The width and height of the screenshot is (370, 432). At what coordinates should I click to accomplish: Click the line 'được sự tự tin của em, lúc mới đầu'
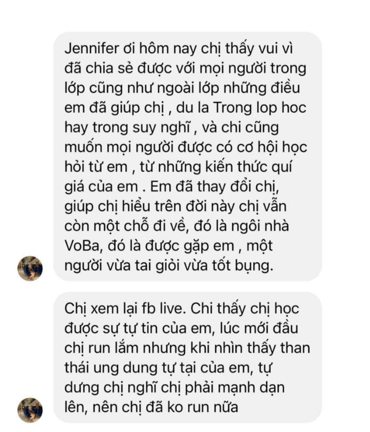point(181,328)
